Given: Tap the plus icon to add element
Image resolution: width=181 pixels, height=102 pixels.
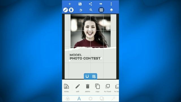Looking at the screenshot, I should [70, 4].
